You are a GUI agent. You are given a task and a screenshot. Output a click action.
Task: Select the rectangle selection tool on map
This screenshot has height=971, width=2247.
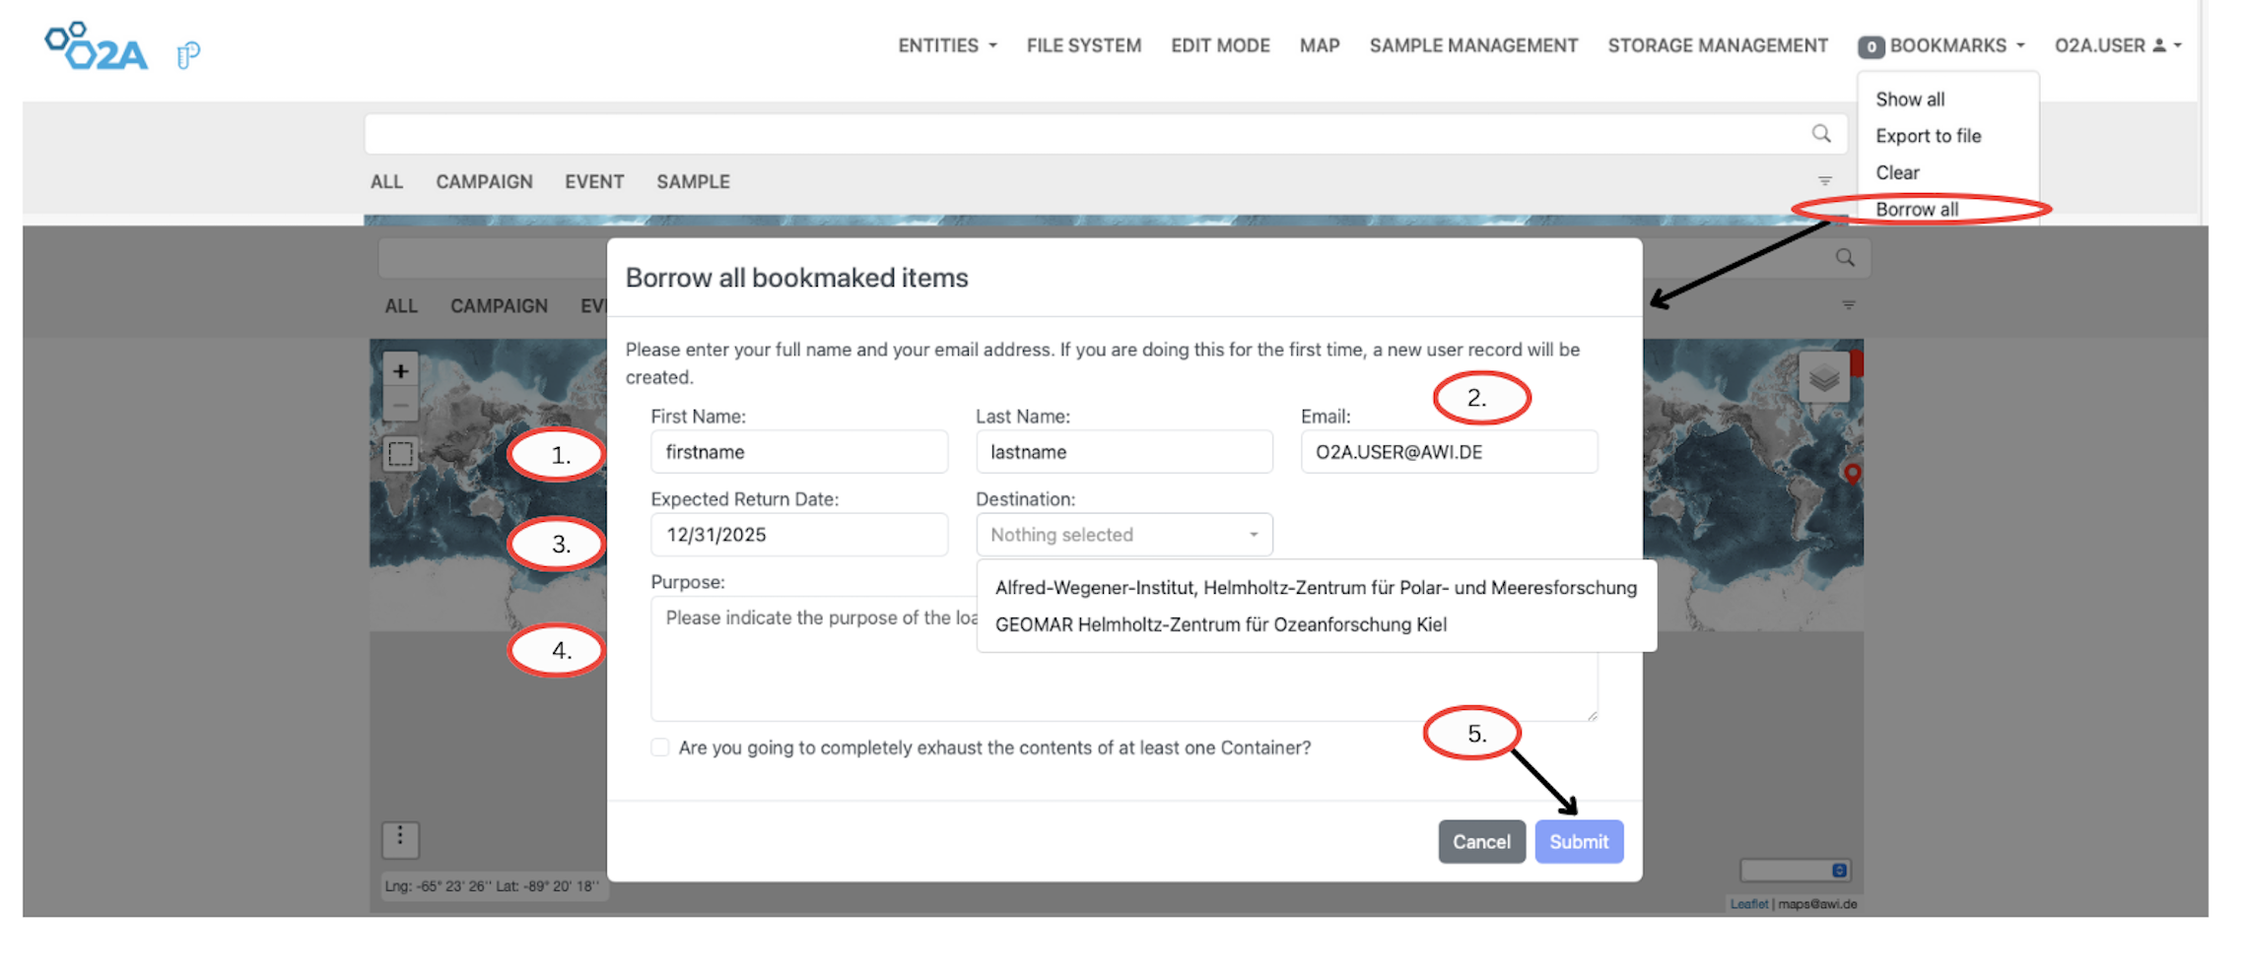coord(400,454)
